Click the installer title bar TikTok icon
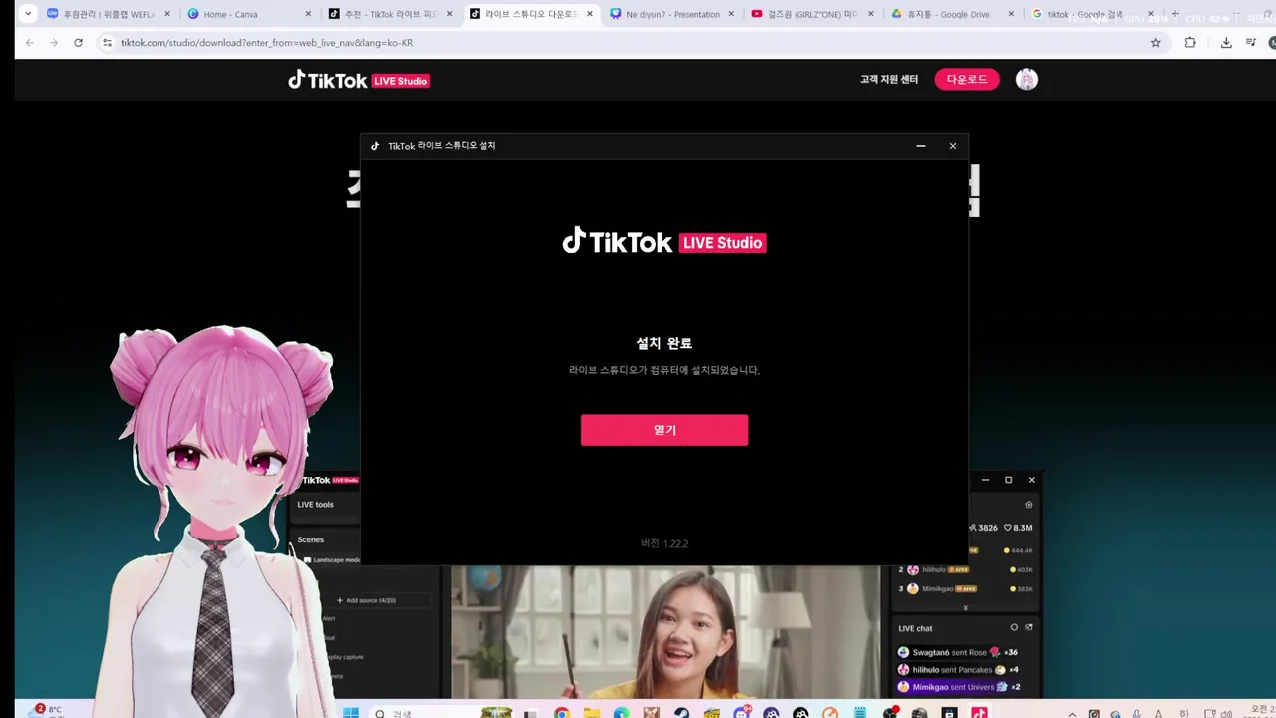1276x718 pixels. (375, 146)
